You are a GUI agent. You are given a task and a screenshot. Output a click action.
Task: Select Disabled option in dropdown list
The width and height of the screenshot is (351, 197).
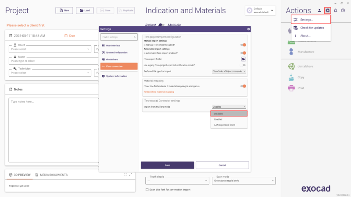[x=229, y=114]
